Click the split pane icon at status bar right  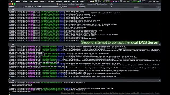pos(158,7)
